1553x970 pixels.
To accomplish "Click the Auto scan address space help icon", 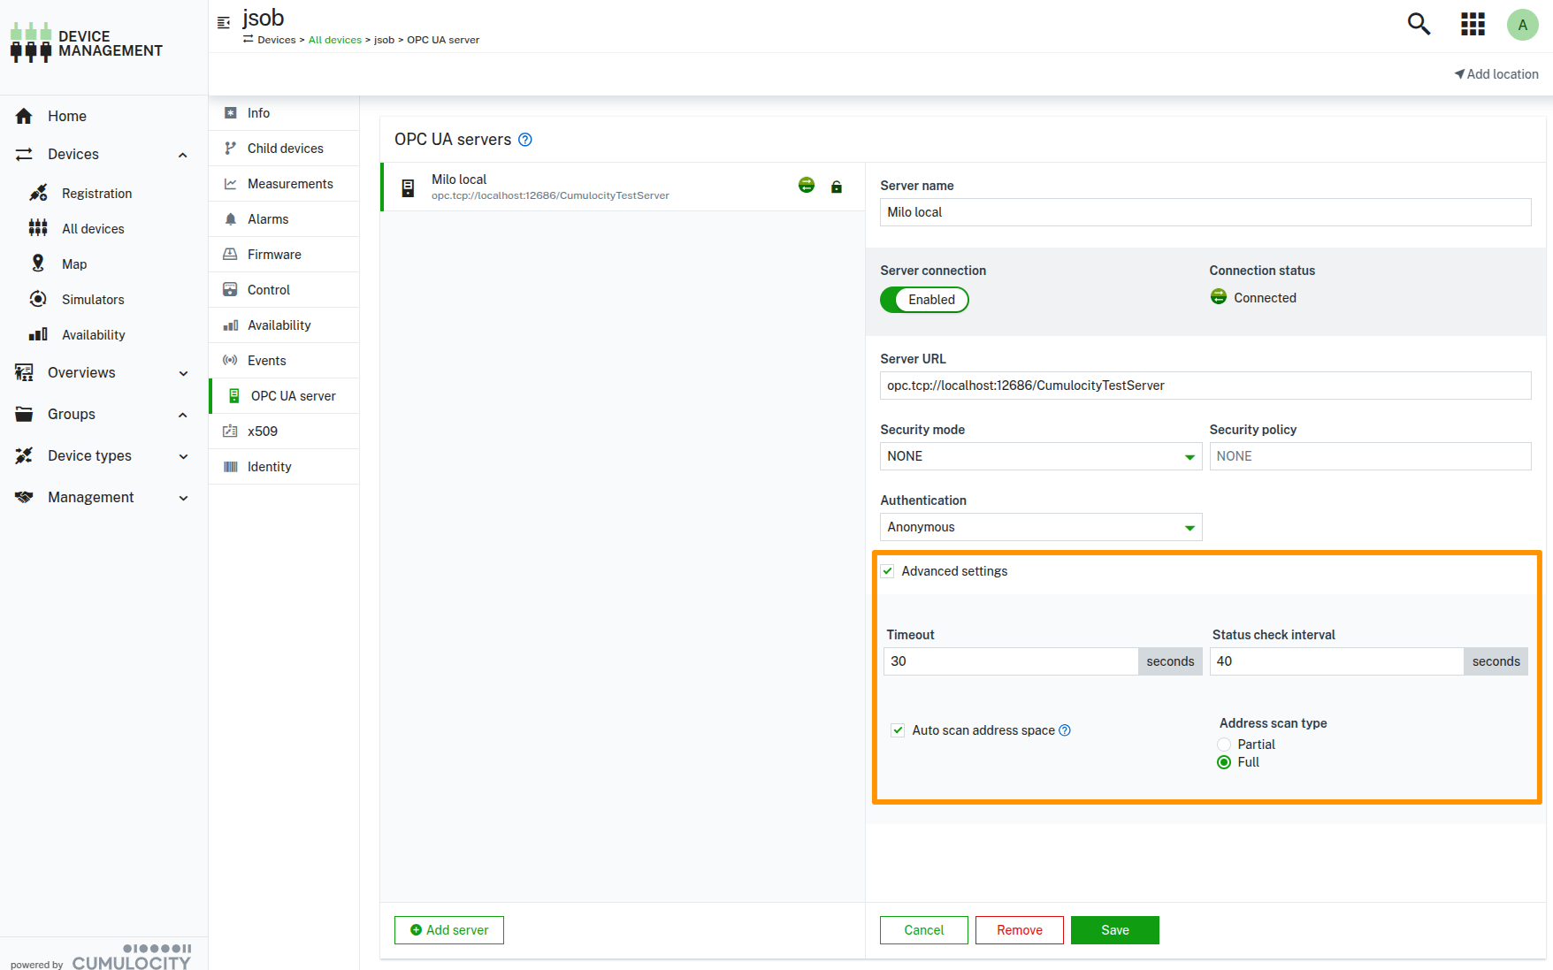I will [x=1065, y=730].
